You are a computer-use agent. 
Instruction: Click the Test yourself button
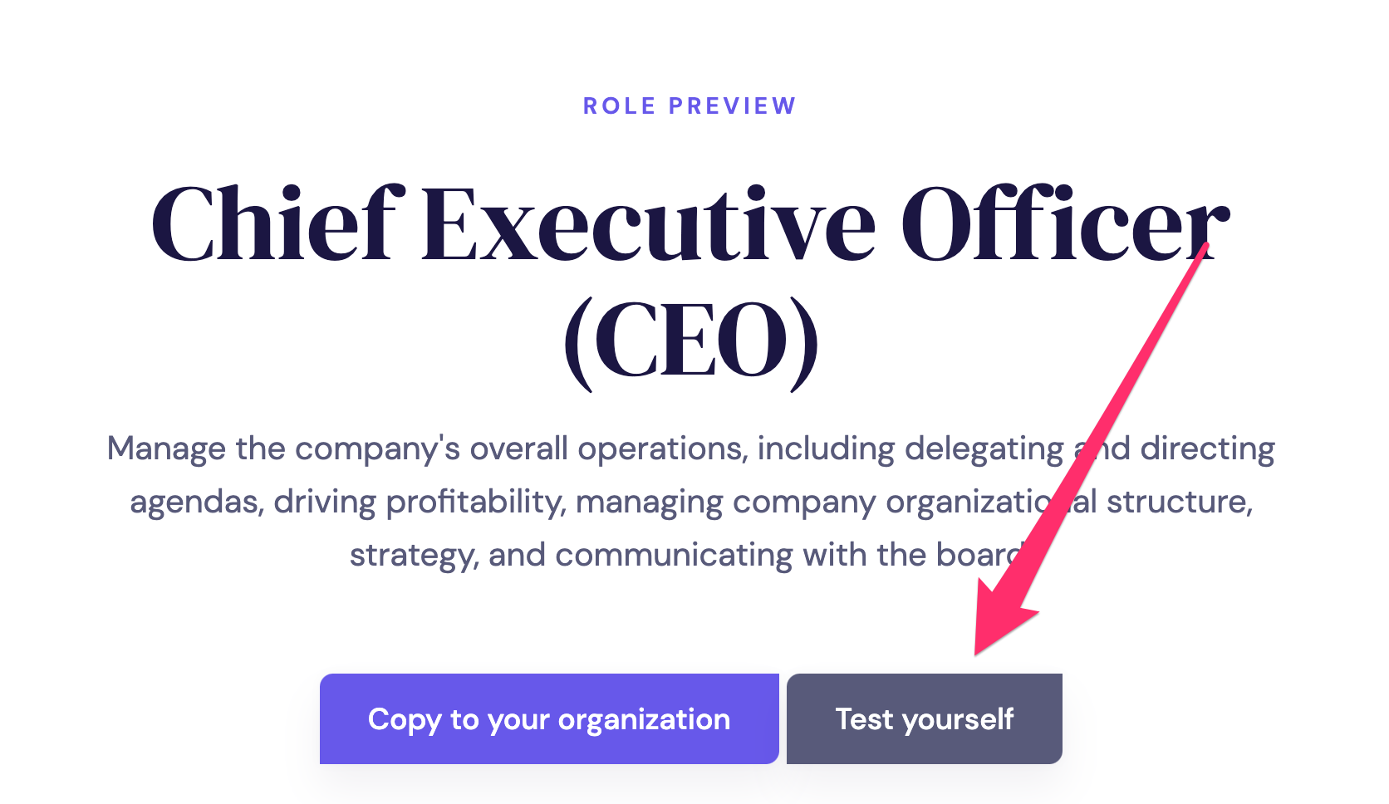(x=924, y=718)
